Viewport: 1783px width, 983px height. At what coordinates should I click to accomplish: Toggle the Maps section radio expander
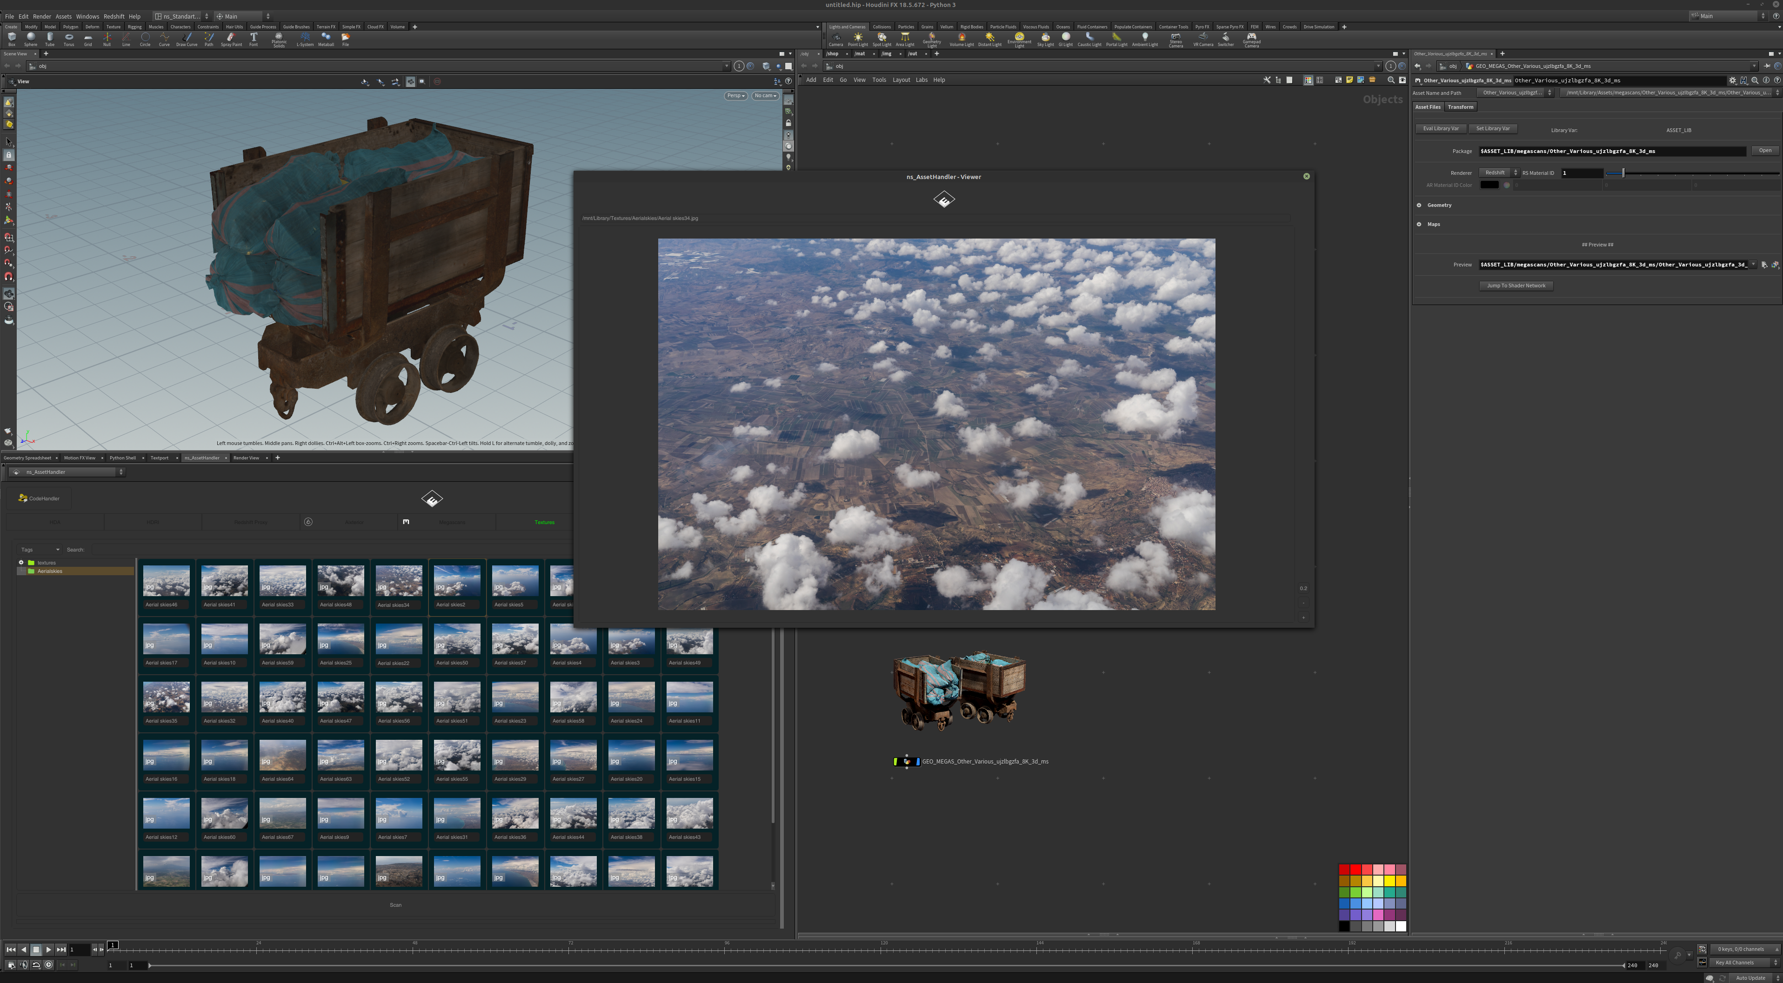[1419, 224]
